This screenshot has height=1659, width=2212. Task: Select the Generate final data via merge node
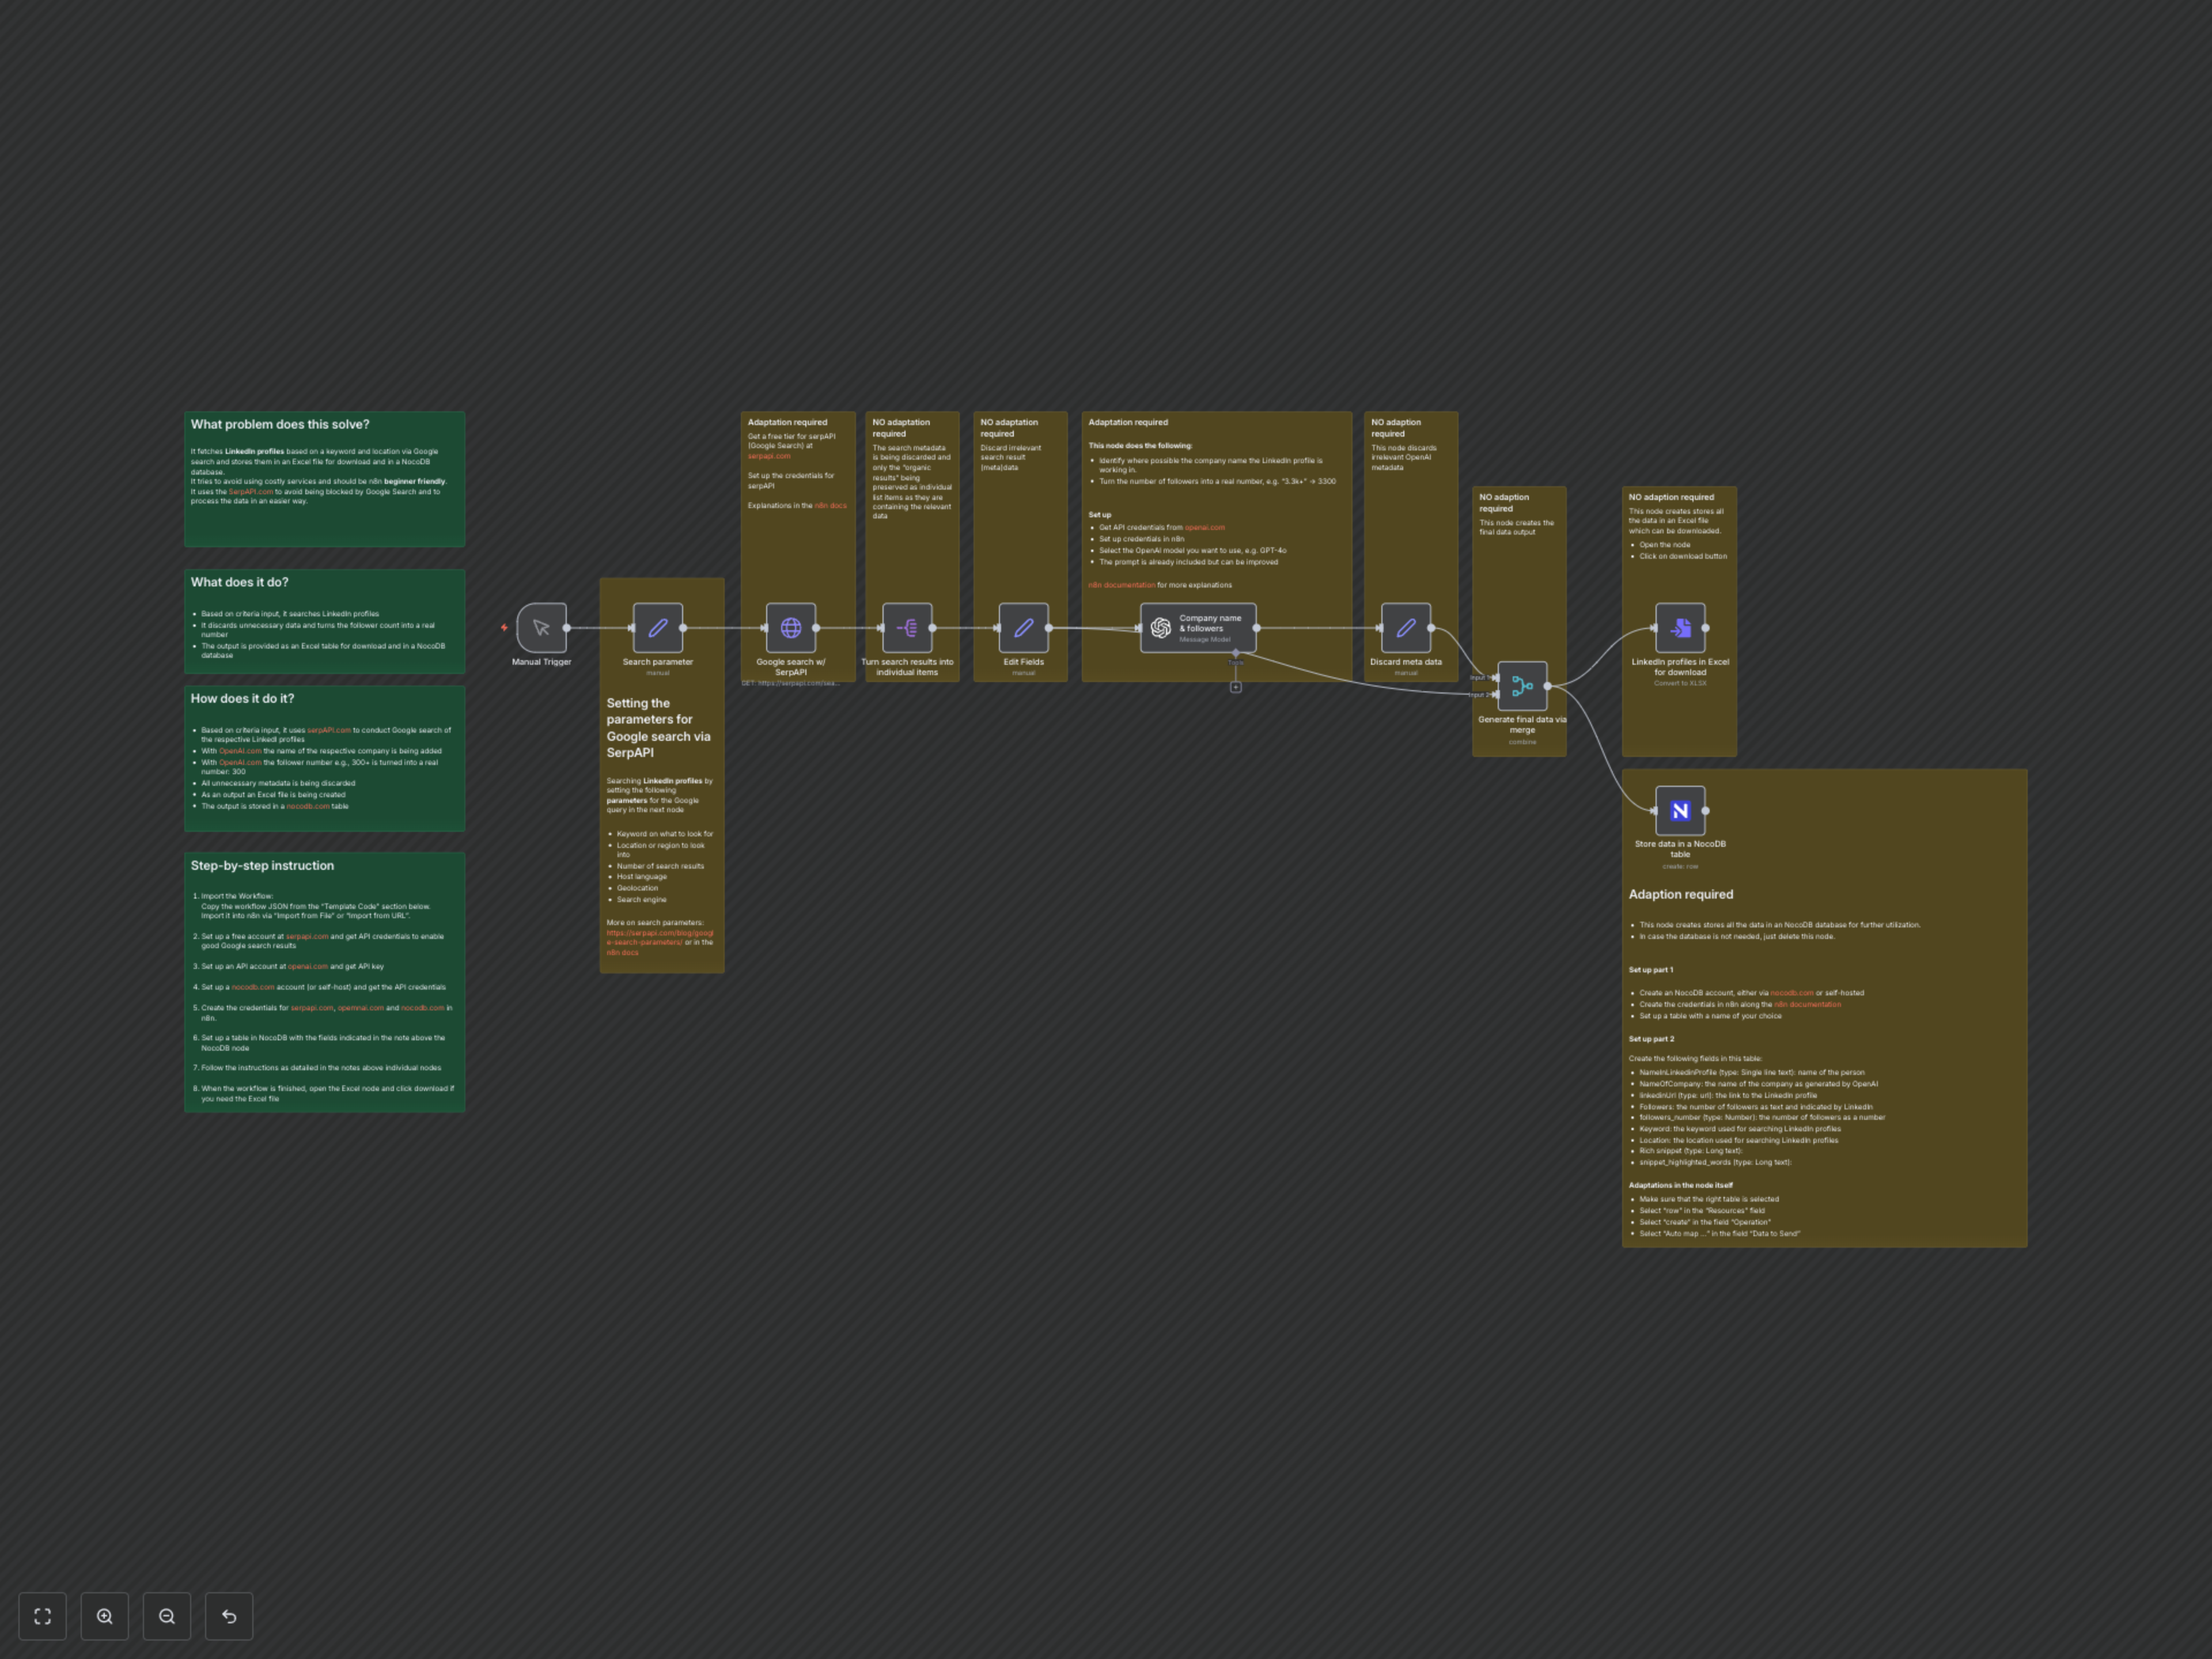tap(1522, 686)
